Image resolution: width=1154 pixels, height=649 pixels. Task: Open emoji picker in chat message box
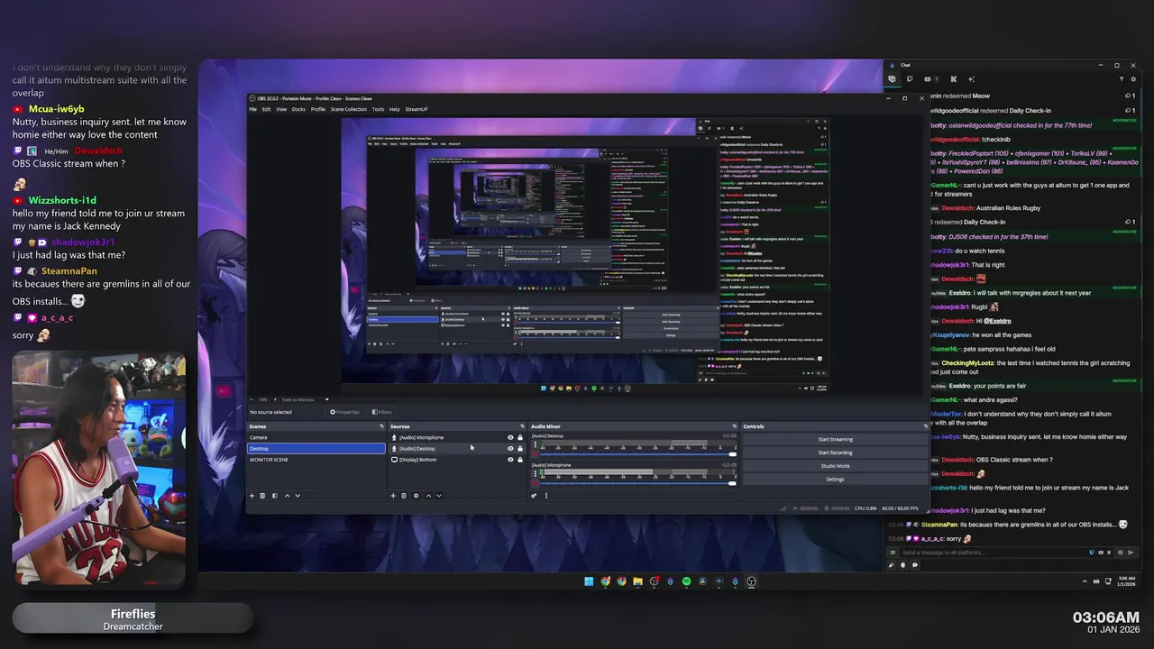point(1120,553)
